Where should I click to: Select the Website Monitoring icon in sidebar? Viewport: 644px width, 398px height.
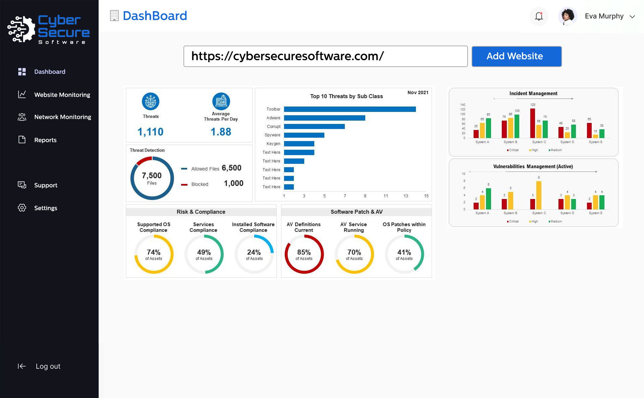pyautogui.click(x=21, y=95)
